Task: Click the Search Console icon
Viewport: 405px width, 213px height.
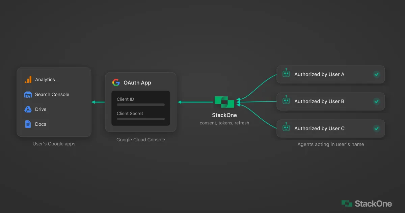Action: pyautogui.click(x=28, y=94)
